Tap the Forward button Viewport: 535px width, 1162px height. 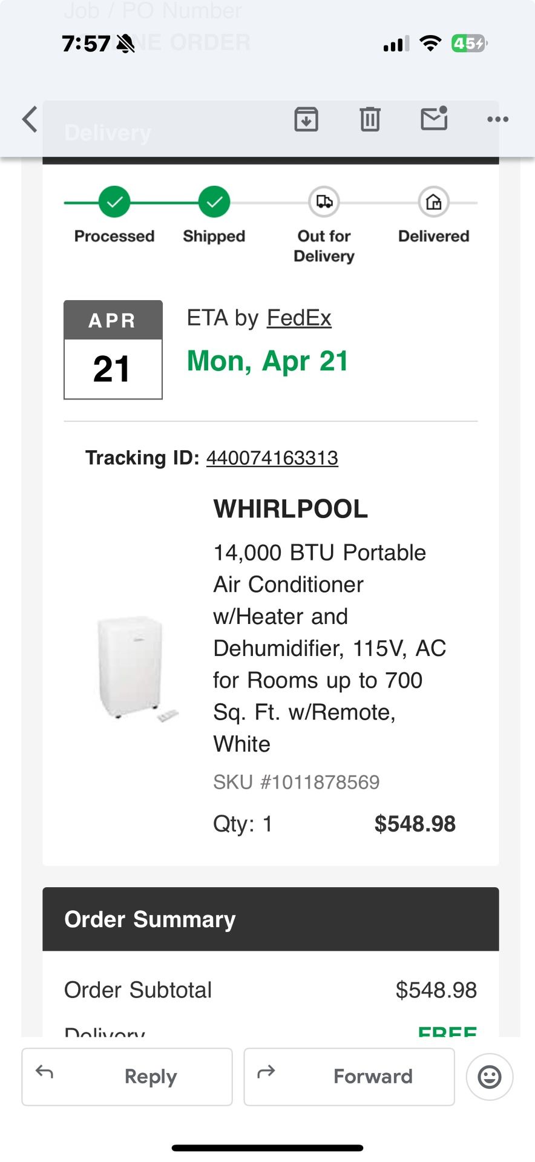(x=349, y=1077)
